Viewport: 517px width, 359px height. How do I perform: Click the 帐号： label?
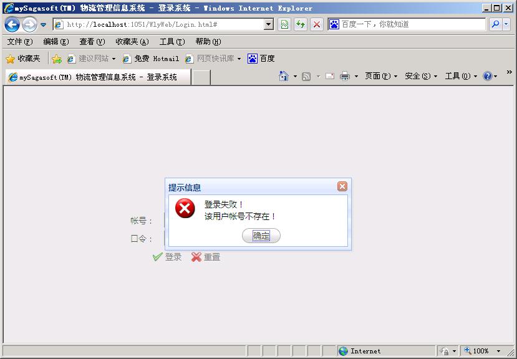pos(142,221)
